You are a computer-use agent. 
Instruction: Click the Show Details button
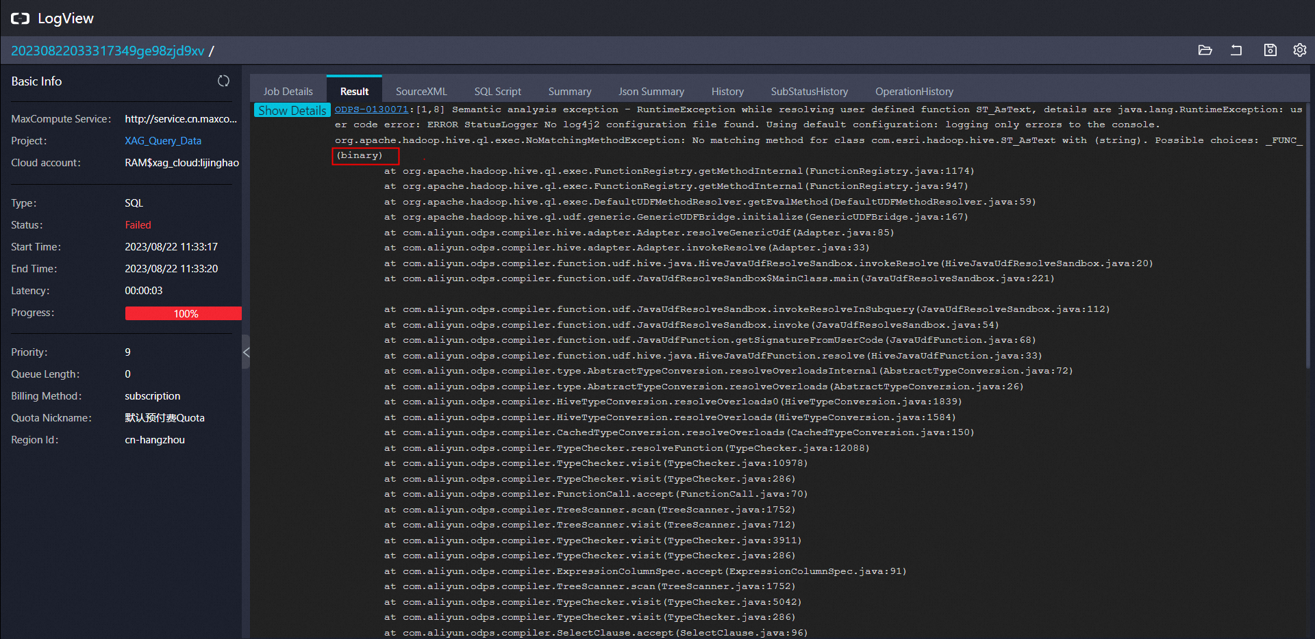click(x=292, y=110)
